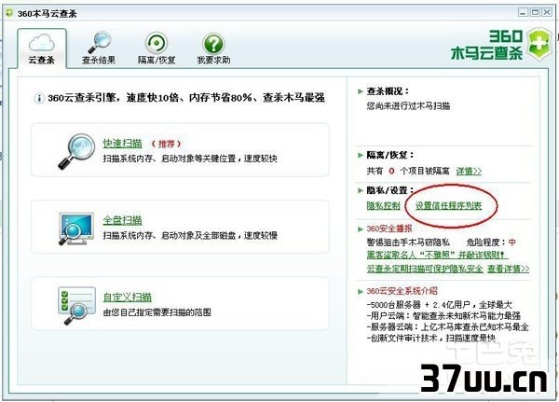
Task: Click the arrow beside 360云安全系统介绍
Action: point(360,291)
